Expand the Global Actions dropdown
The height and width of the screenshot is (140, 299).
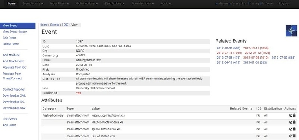(87, 4)
